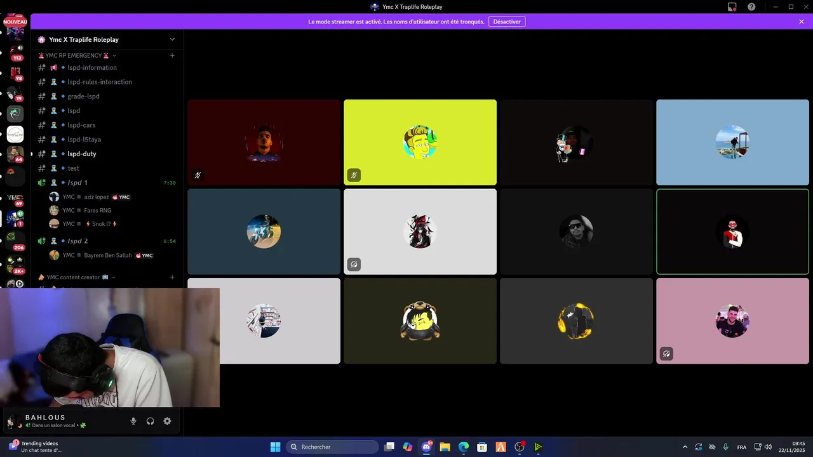The image size is (813, 457).
Task: Click the Rechercher taskbar search box
Action: coord(332,447)
